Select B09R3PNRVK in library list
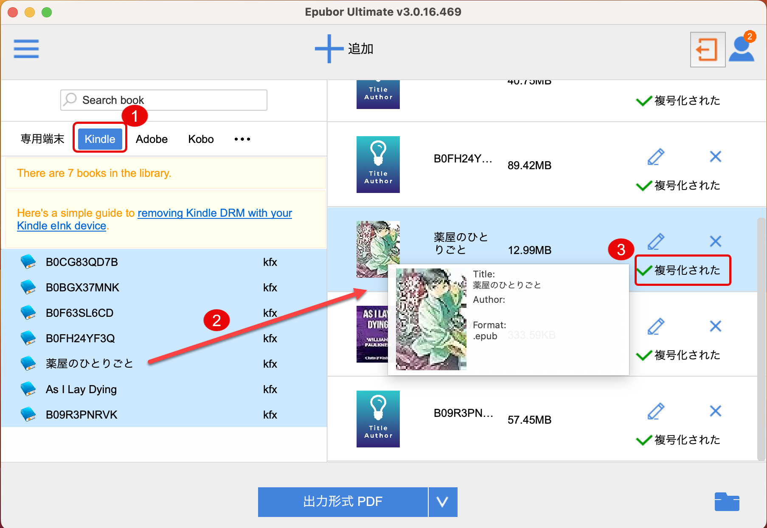767x528 pixels. pyautogui.click(x=164, y=414)
